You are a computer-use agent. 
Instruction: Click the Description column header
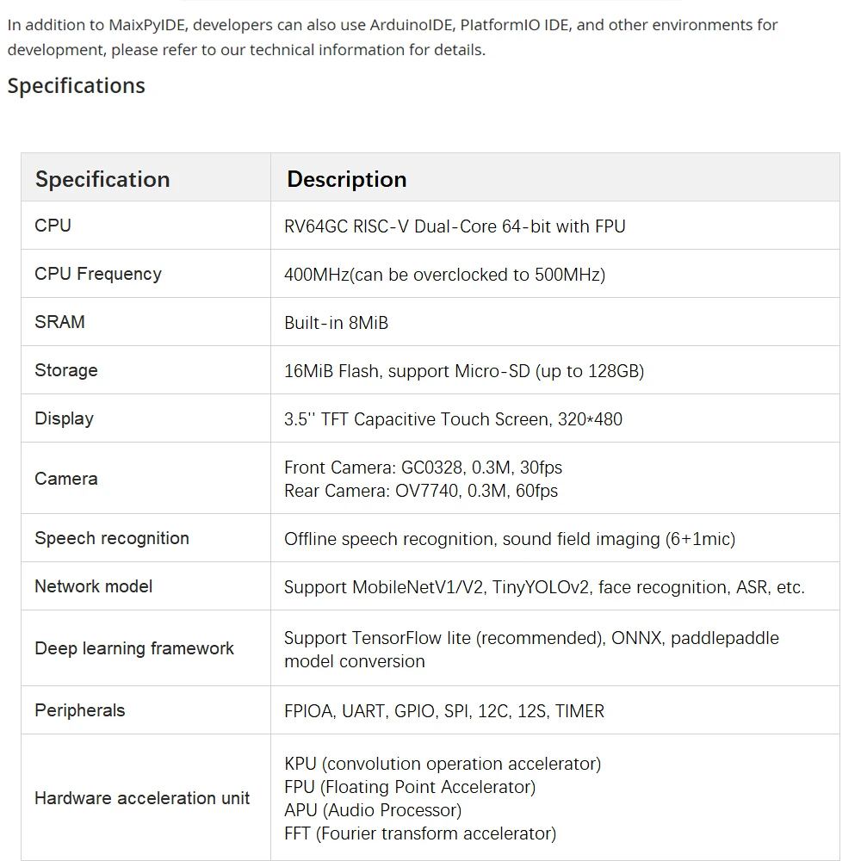346,179
